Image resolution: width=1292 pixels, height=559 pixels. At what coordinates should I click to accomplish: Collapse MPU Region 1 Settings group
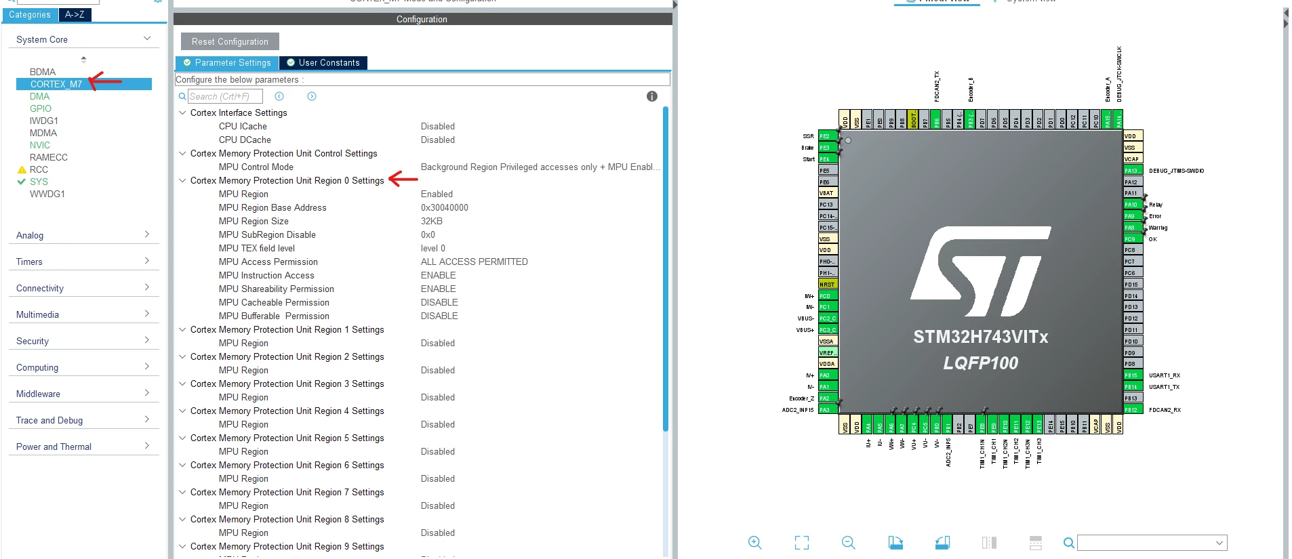182,329
